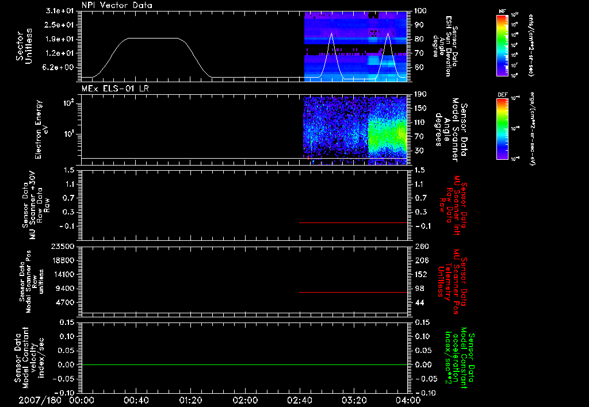Click the "Model Scanner Pos Raw unitless" axis title

point(32,282)
